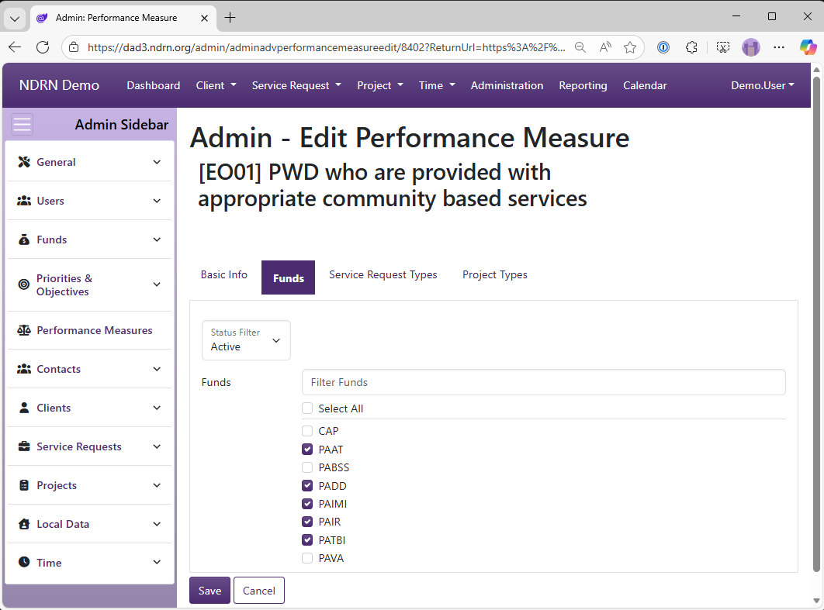Expand the Users sidebar section chevron
The width and height of the screenshot is (824, 610).
(x=157, y=201)
